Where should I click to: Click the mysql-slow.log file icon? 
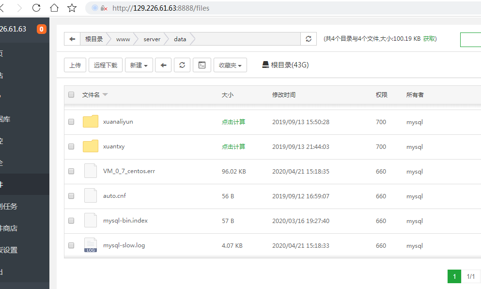pos(90,245)
